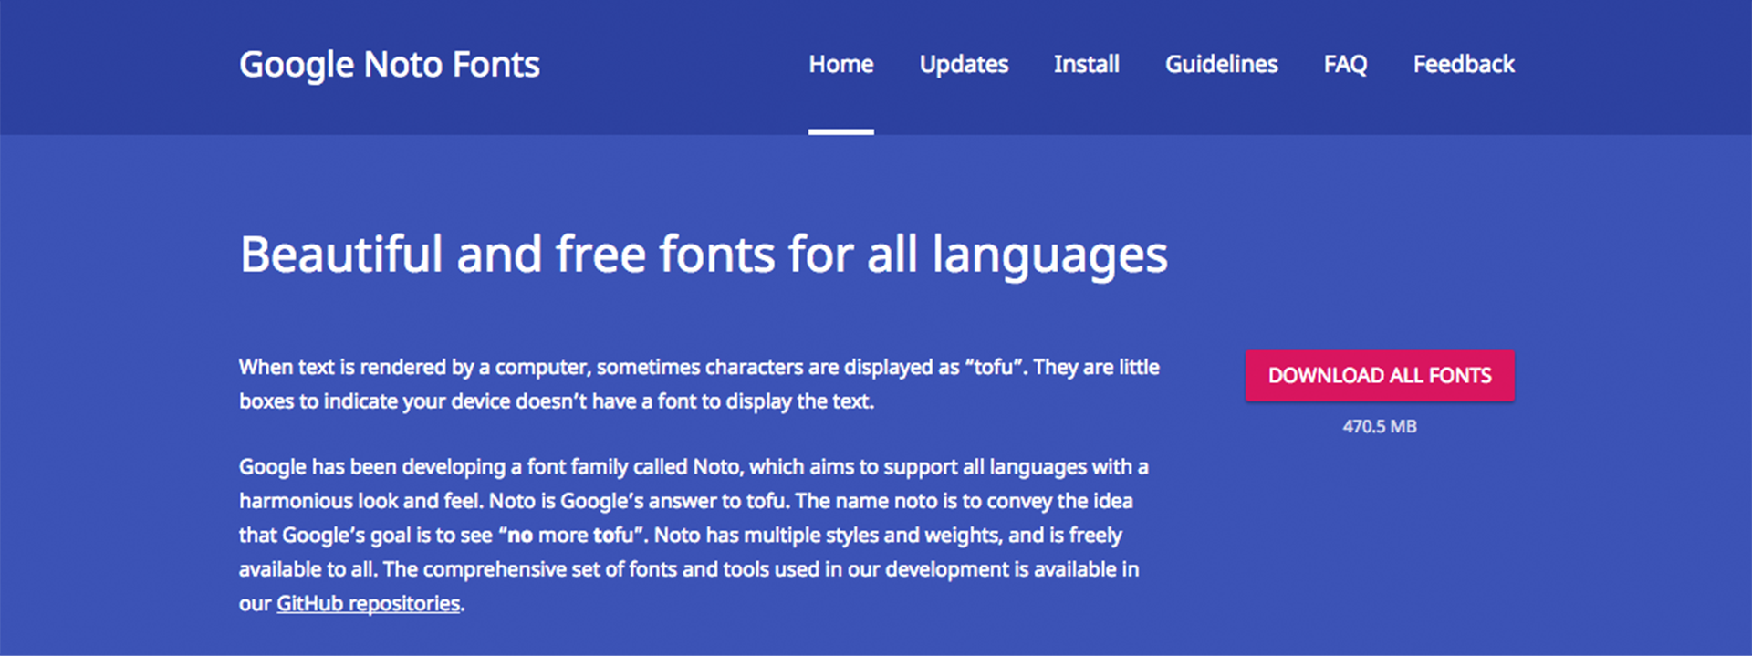1752x656 pixels.
Task: Click the bold 'no more tofu' phrase
Action: [571, 536]
